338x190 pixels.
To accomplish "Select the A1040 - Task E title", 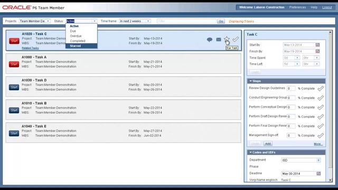I will click(x=34, y=126).
